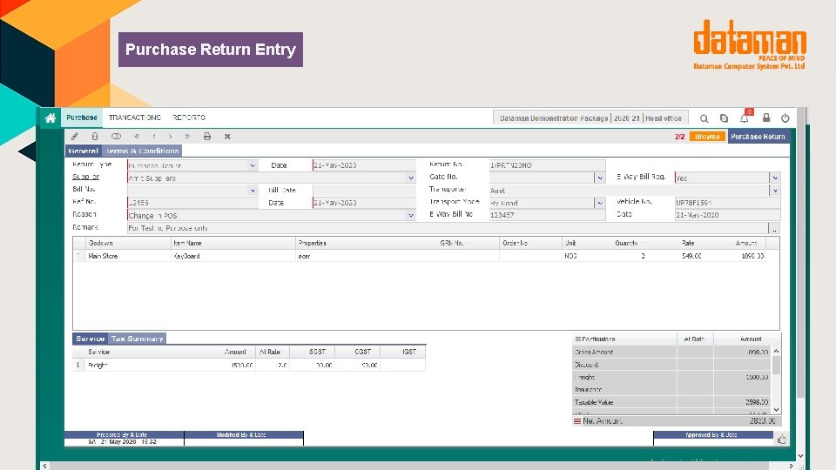Expand the Bill No. dropdown
This screenshot has width=836, height=470.
click(x=253, y=191)
